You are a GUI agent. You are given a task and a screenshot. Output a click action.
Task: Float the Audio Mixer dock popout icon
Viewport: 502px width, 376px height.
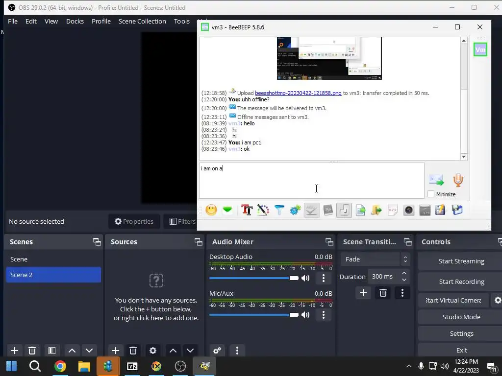pyautogui.click(x=329, y=242)
